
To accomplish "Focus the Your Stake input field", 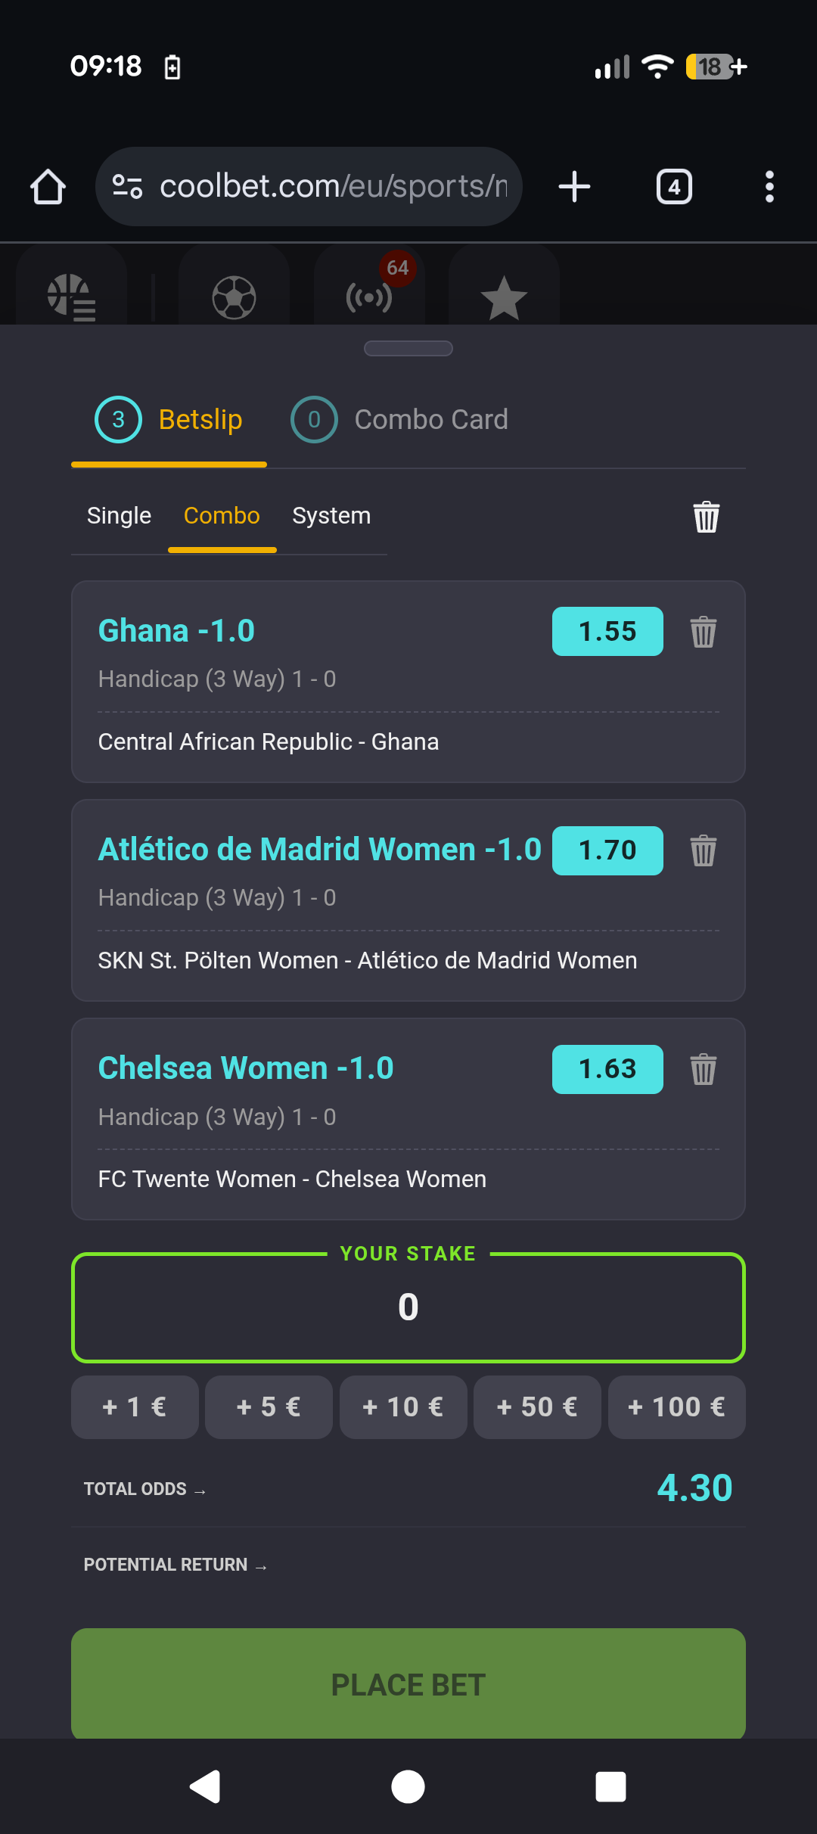I will point(408,1307).
